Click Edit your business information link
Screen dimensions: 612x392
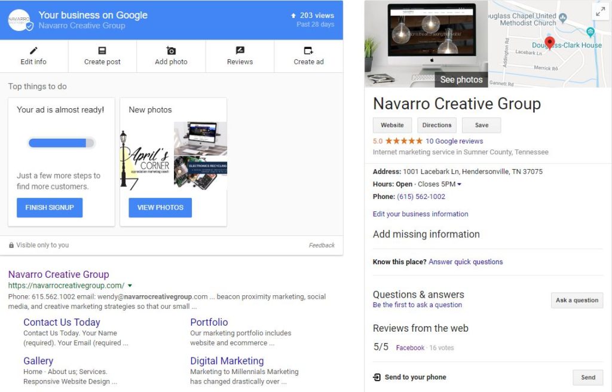(420, 214)
